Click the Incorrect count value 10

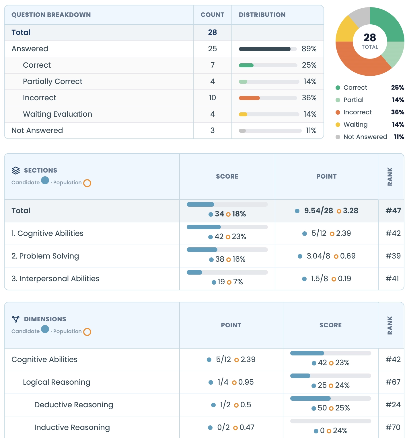[213, 98]
